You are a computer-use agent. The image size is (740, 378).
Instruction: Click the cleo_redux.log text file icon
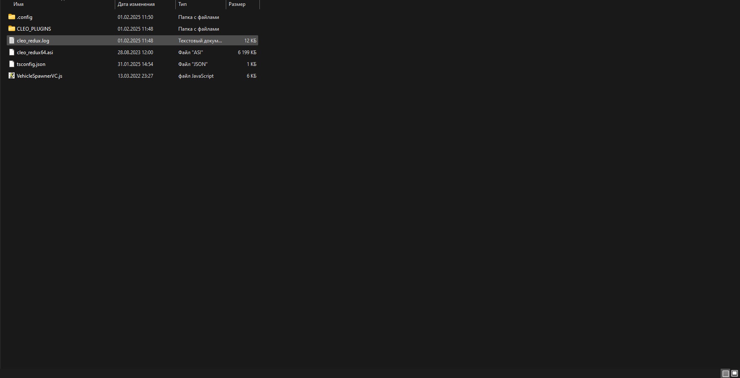point(12,40)
